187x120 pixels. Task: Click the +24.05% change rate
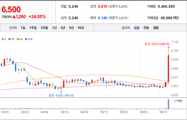37,17
